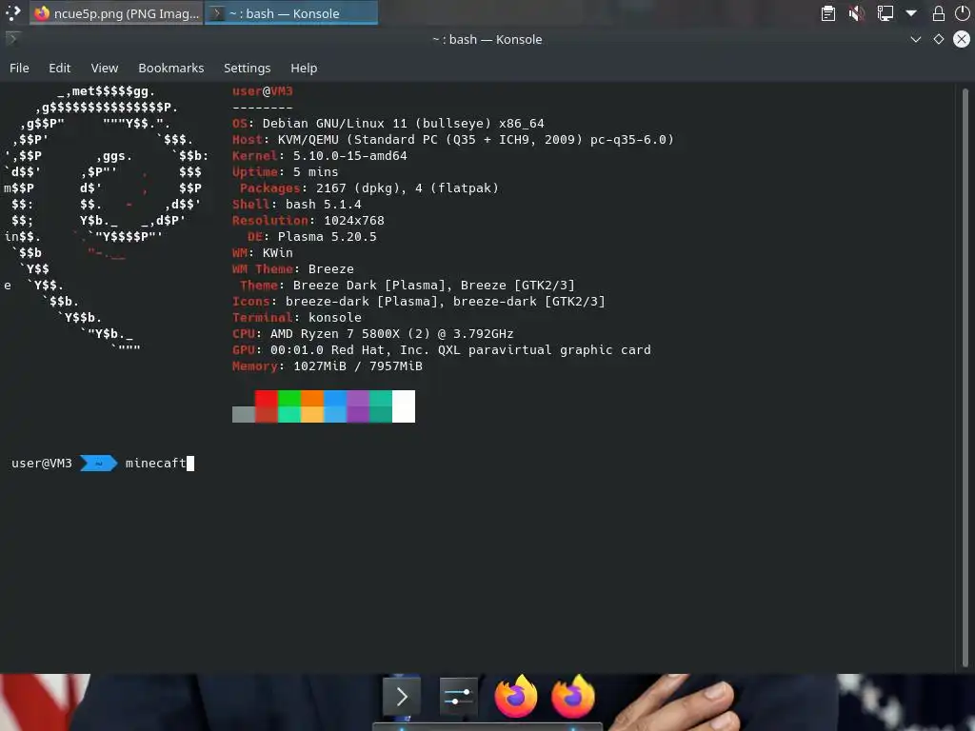Click the Shell value 'bash 5.1.4'

(324, 205)
